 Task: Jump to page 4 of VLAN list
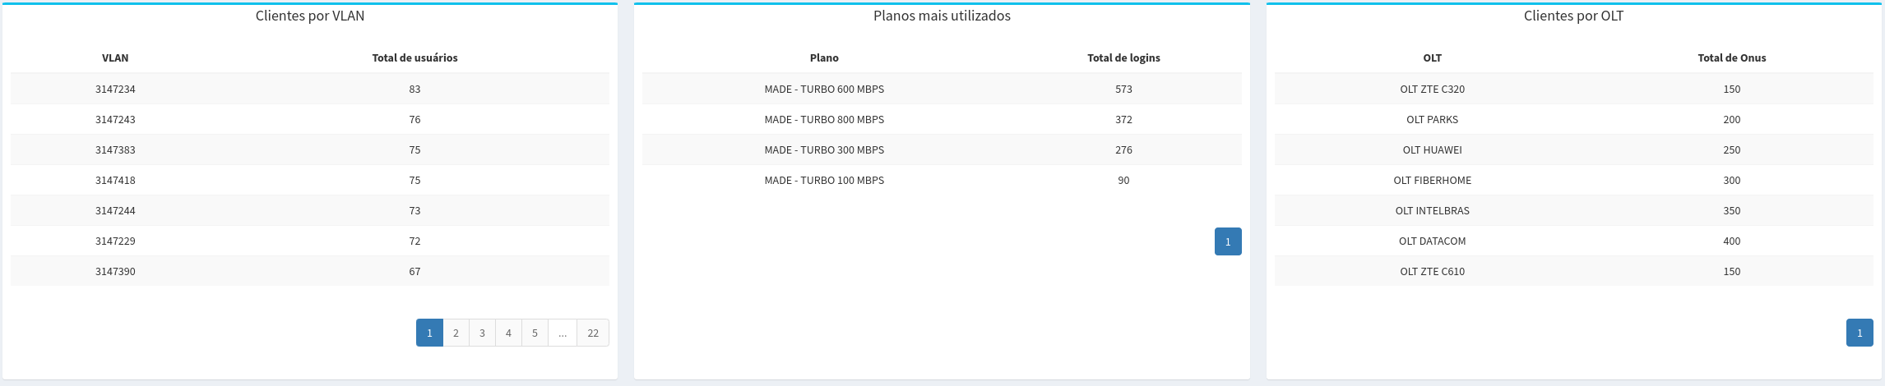point(508,333)
